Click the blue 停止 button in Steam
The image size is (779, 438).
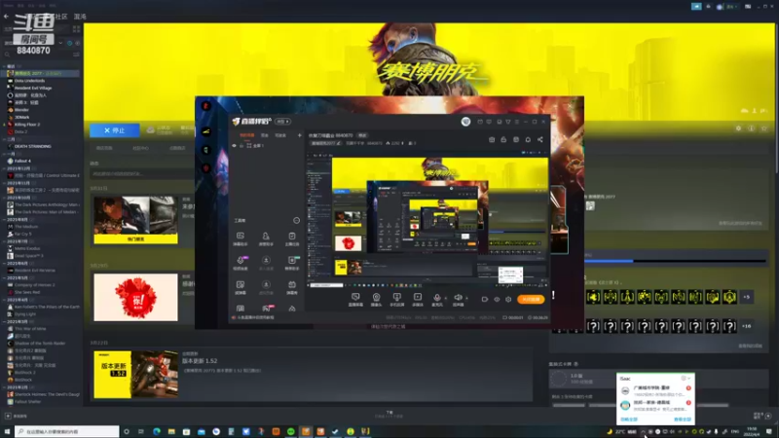(x=114, y=130)
